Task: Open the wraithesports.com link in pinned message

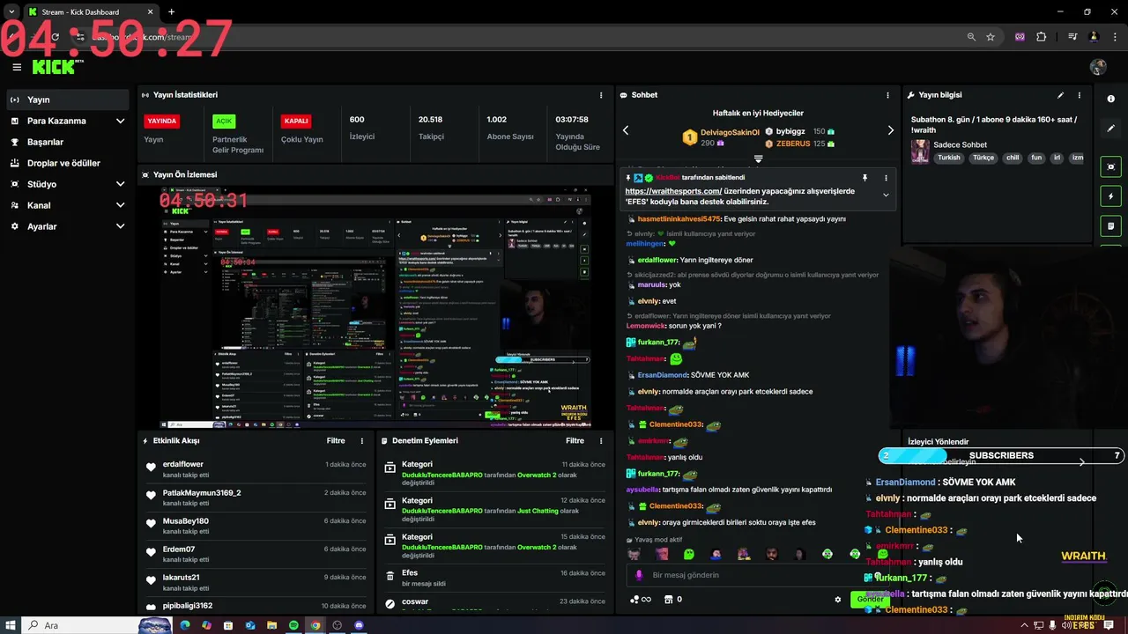Action: pos(673,191)
